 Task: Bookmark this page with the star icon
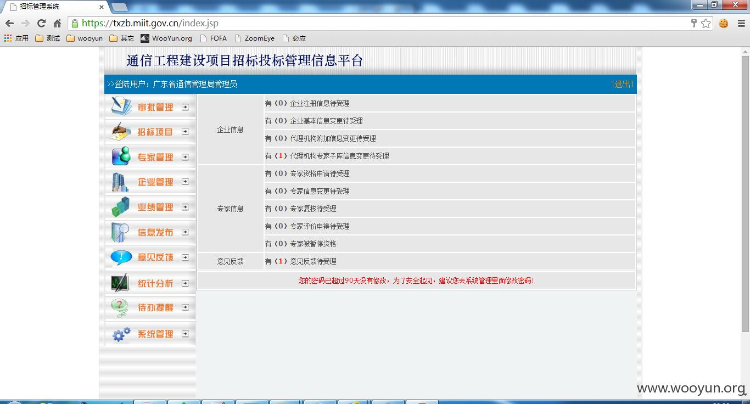coord(706,23)
